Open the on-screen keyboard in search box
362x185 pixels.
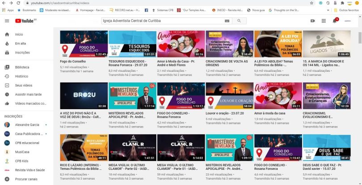tap(227, 21)
